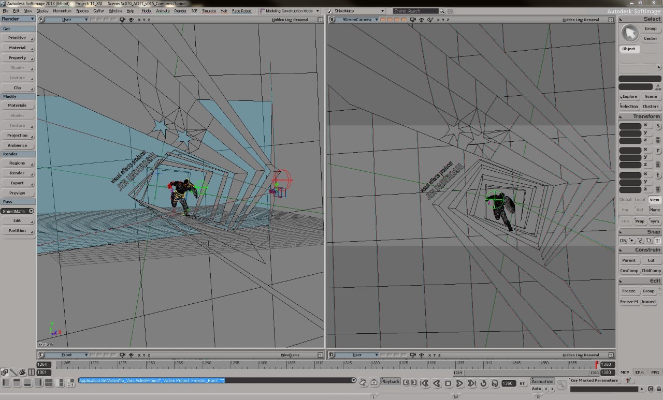Click the red current-frame marker on timeline

coord(596,364)
